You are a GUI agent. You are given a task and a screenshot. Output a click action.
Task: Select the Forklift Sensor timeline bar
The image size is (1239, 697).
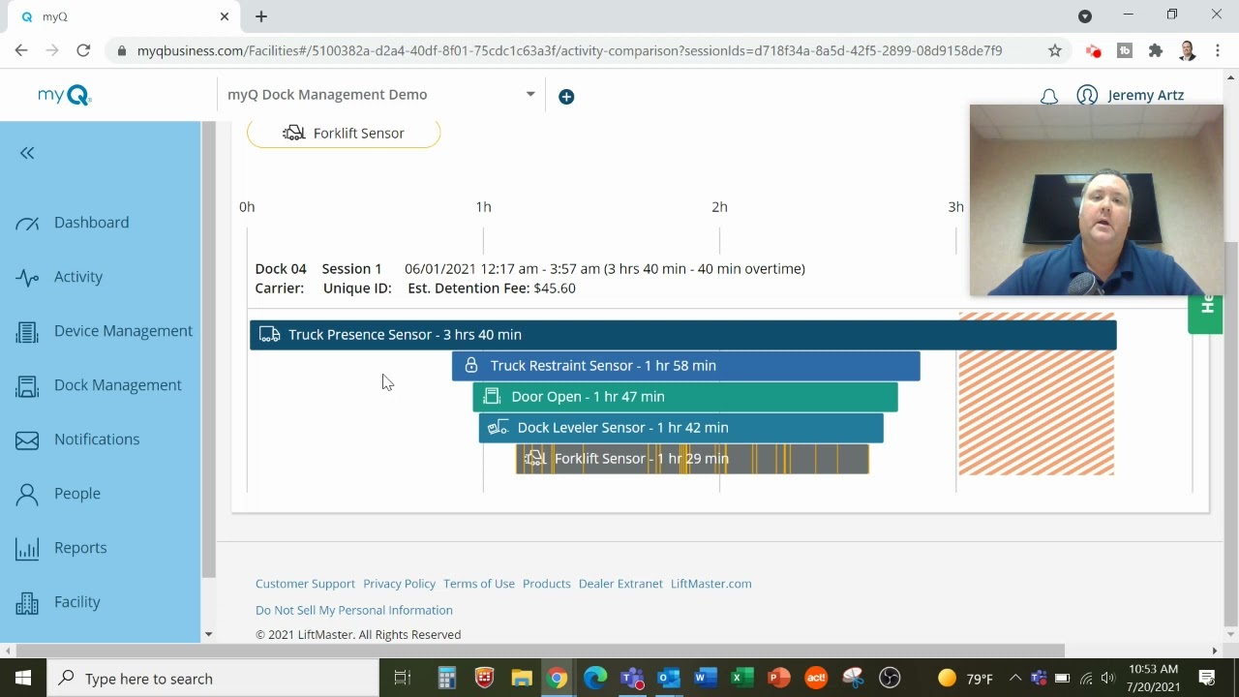[692, 459]
